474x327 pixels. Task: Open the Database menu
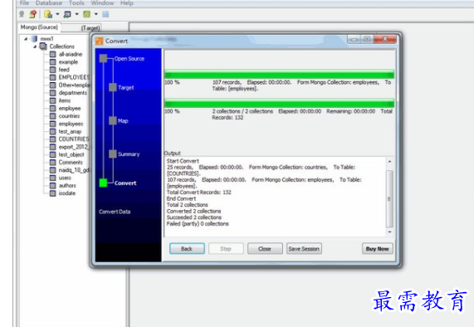pyautogui.click(x=49, y=3)
